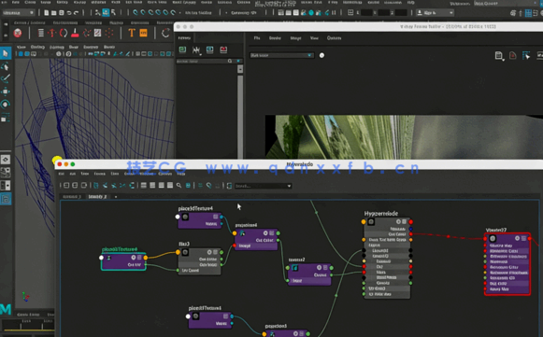
Task: Activate the Rotate tool in Maya toolbox
Action: click(6, 105)
